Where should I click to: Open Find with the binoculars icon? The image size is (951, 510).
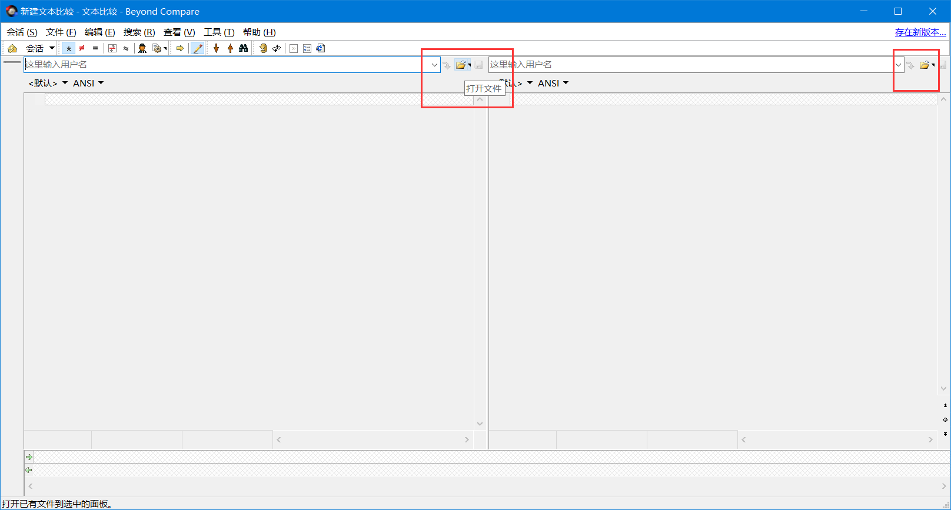click(244, 48)
